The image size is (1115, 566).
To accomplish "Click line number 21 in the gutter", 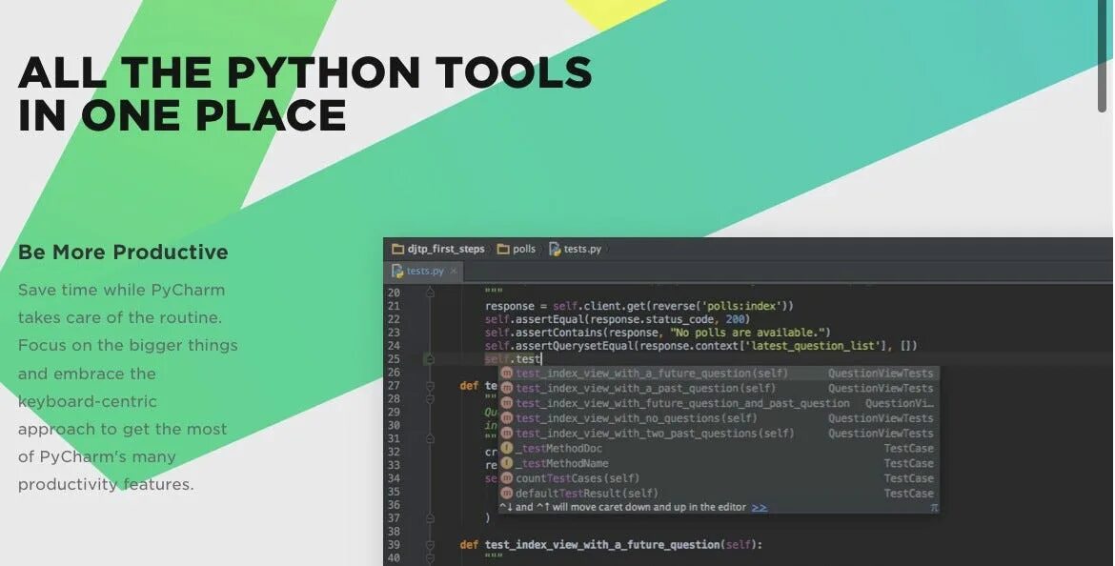I will [x=394, y=306].
